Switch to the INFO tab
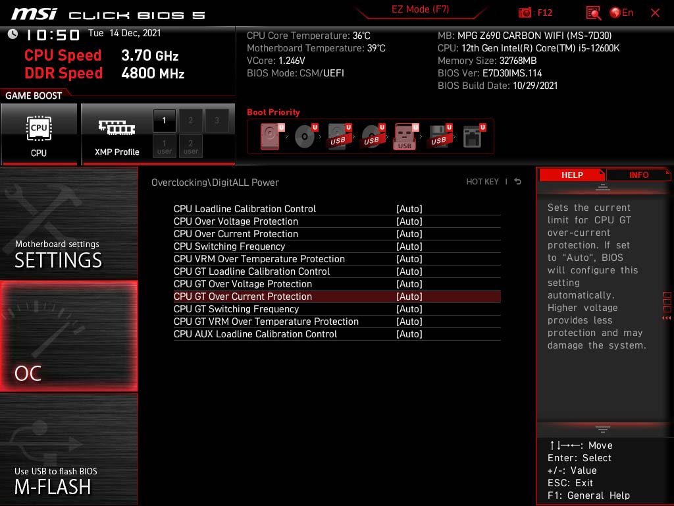 click(638, 175)
